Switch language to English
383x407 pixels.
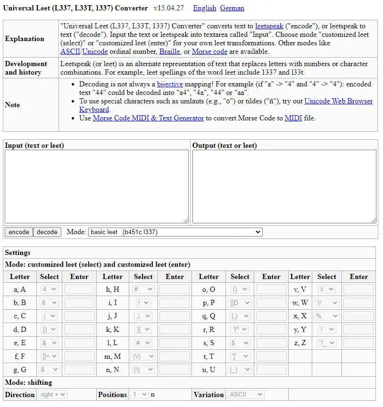pos(205,8)
